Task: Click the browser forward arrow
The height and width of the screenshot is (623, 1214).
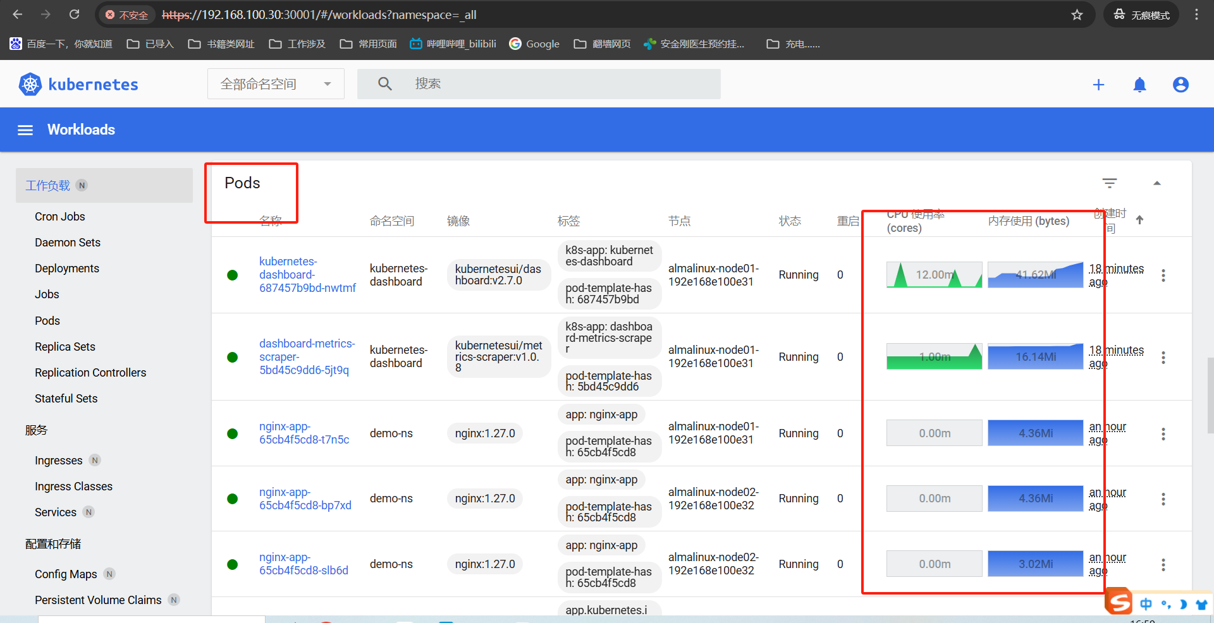Action: point(46,15)
